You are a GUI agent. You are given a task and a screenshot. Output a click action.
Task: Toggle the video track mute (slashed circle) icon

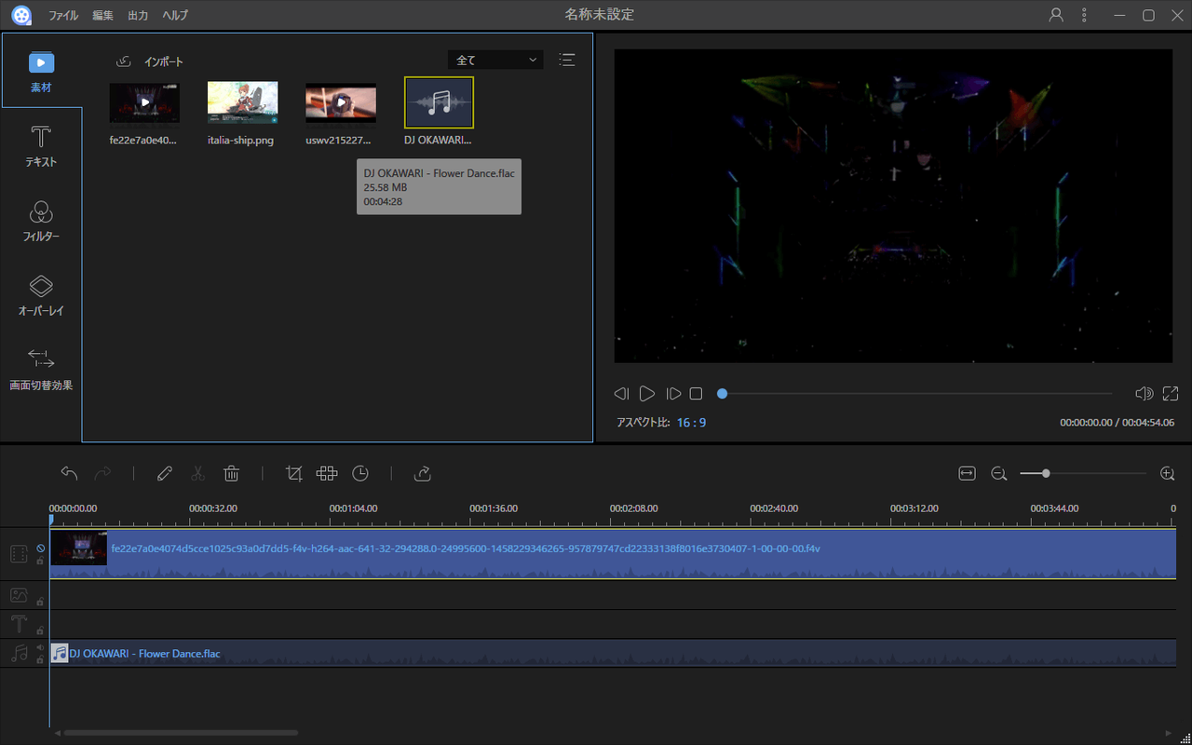(x=40, y=549)
